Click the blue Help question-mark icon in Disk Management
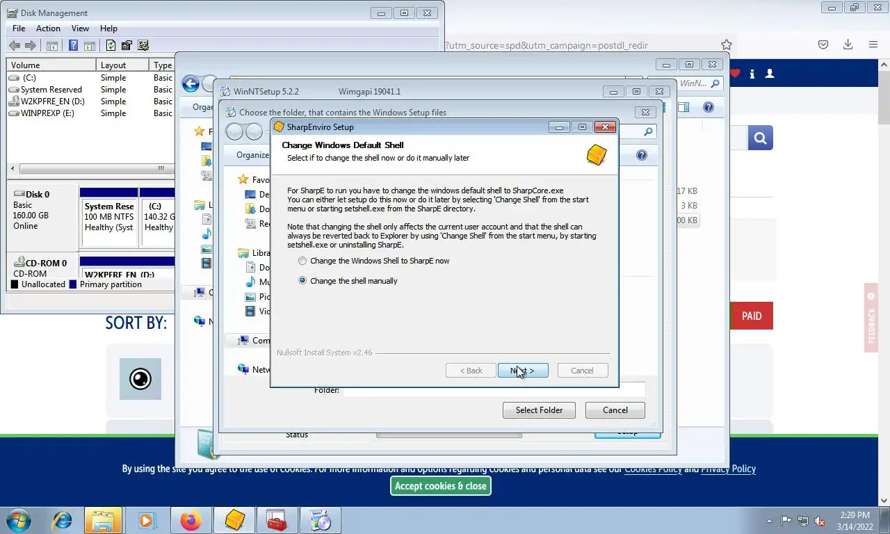Screen dimensions: 890x534 tap(73, 46)
